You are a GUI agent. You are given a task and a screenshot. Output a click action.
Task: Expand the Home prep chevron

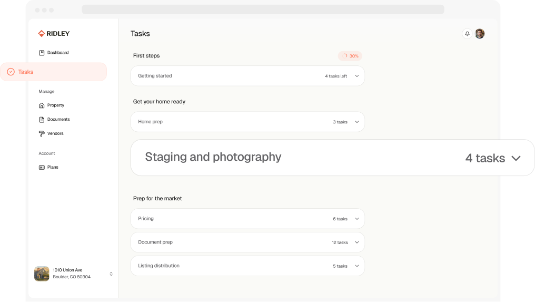(356, 122)
